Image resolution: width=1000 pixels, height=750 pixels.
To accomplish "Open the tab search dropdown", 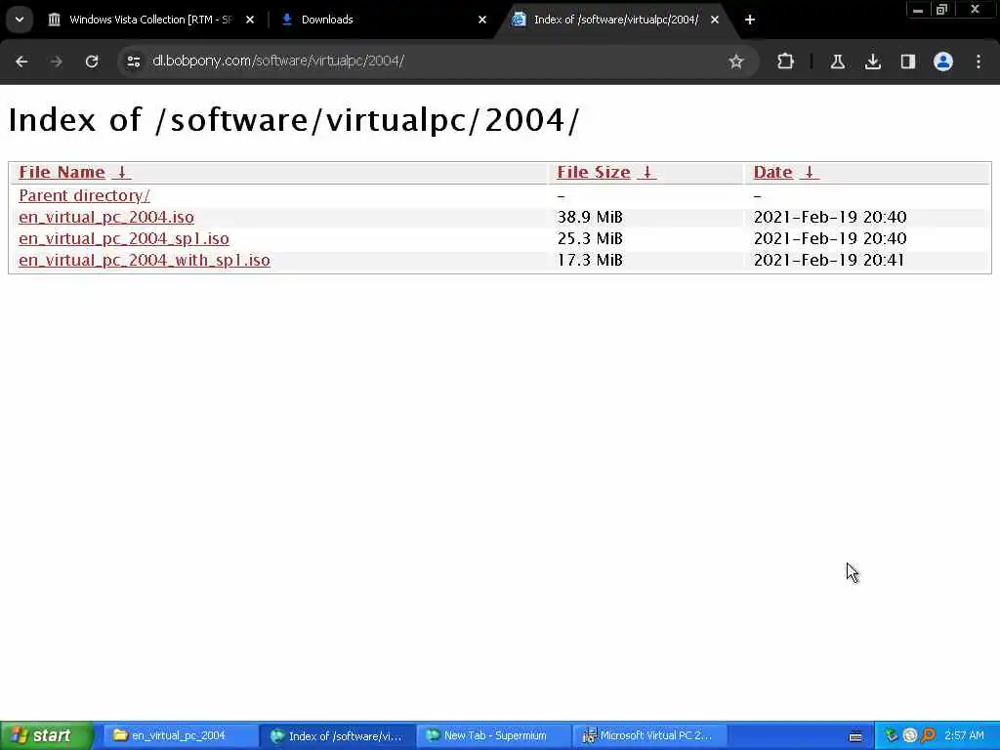I will (20, 20).
